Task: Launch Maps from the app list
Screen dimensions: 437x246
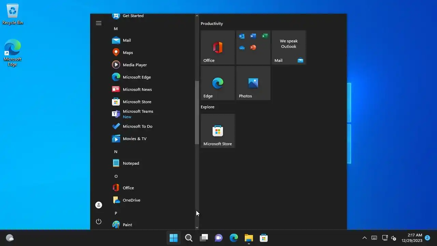Action: coord(152,53)
